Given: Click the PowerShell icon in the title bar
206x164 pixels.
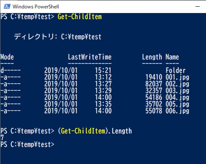Looking at the screenshot, I should tap(7, 6).
